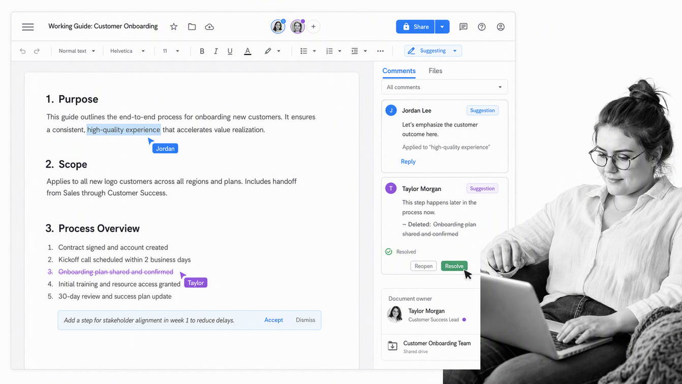The image size is (682, 384).
Task: Accept the stakeholder alignment suggestion
Action: [x=273, y=320]
